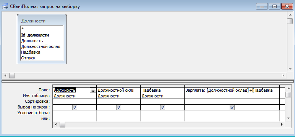This screenshot has width=295, height=137.
Task: Click right arrow of table pane horizontal scrollbar
Action: pyautogui.click(x=283, y=75)
